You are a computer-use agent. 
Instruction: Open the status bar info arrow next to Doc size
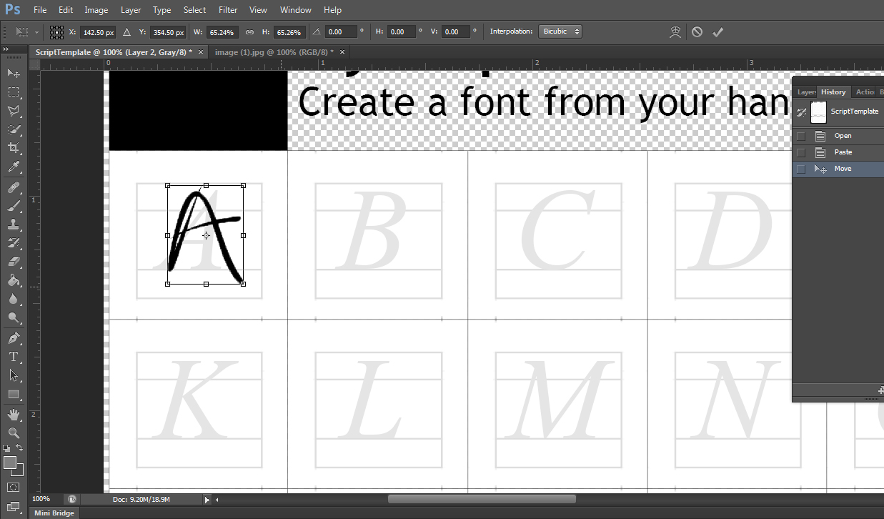click(x=207, y=498)
